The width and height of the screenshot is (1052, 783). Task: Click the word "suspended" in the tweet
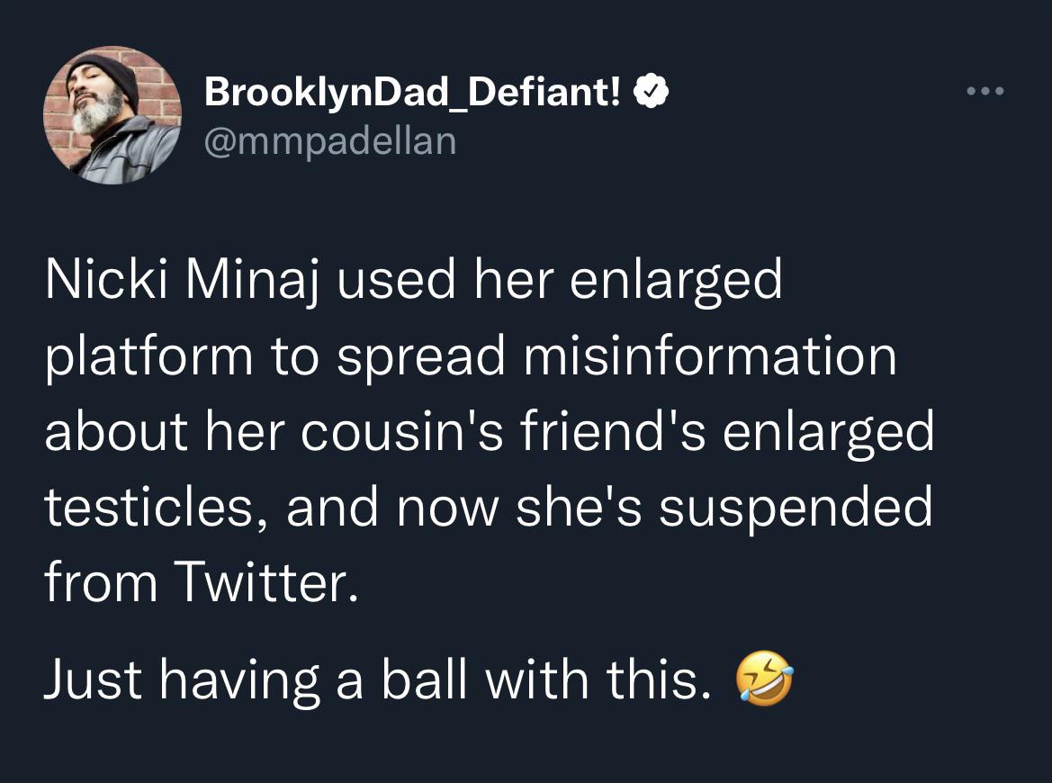(x=796, y=508)
